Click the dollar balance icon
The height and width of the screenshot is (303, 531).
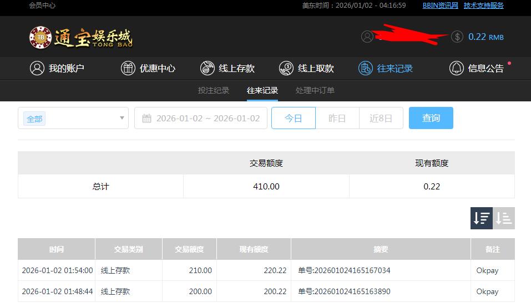pos(457,37)
